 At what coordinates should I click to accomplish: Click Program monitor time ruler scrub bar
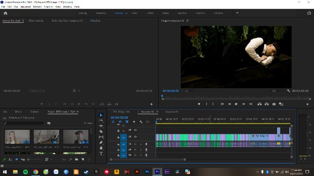point(236,97)
